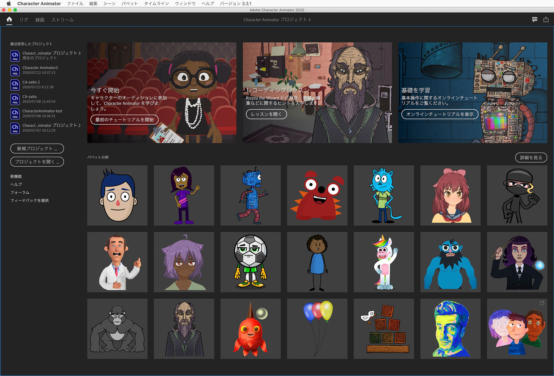Click the Home icon in the workspace bar
This screenshot has width=554, height=376.
(9, 19)
